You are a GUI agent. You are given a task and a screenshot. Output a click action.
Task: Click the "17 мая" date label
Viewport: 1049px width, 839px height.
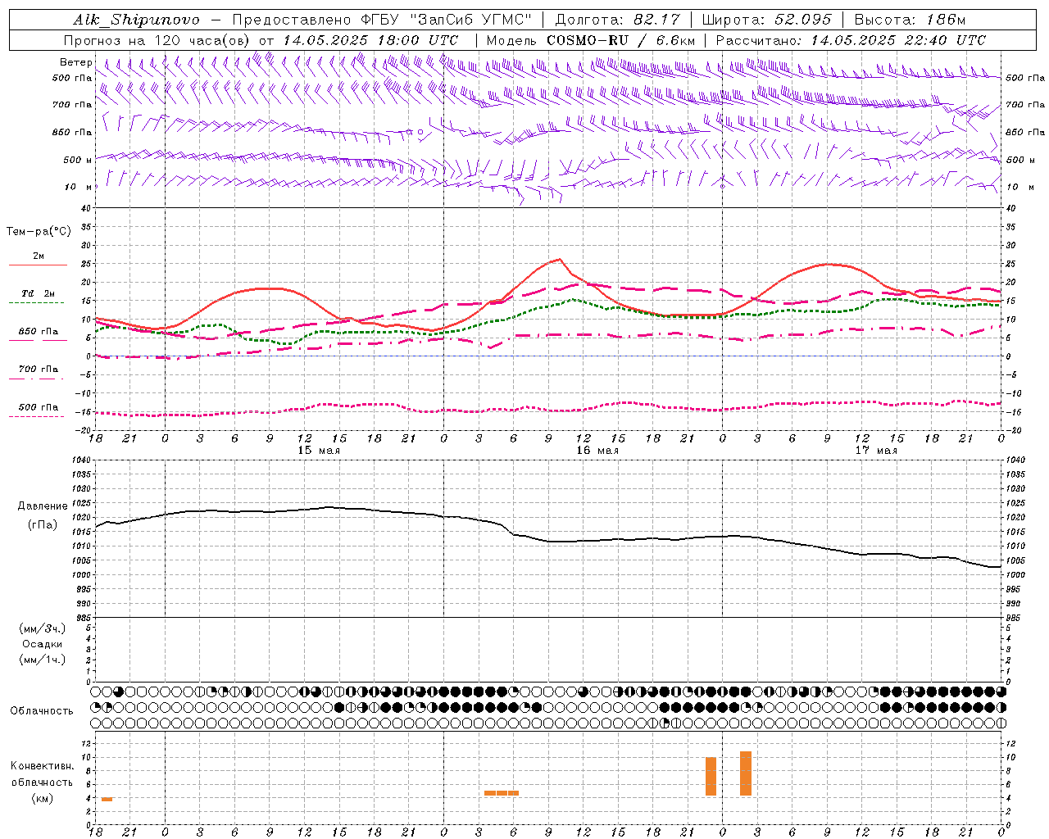[x=876, y=451]
